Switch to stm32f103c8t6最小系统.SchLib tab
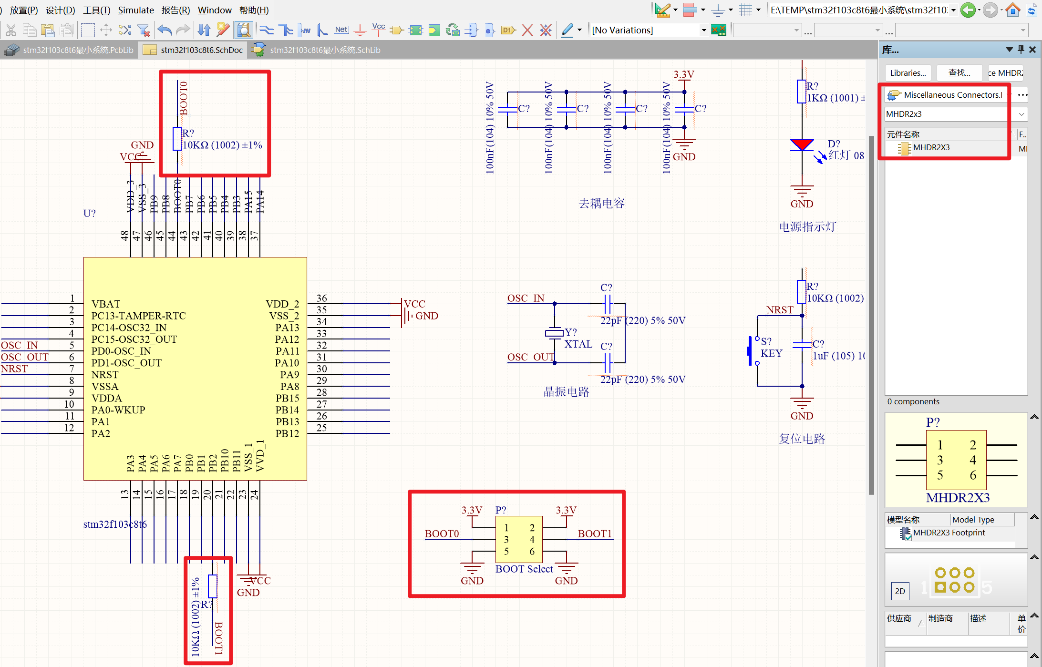 [x=317, y=50]
